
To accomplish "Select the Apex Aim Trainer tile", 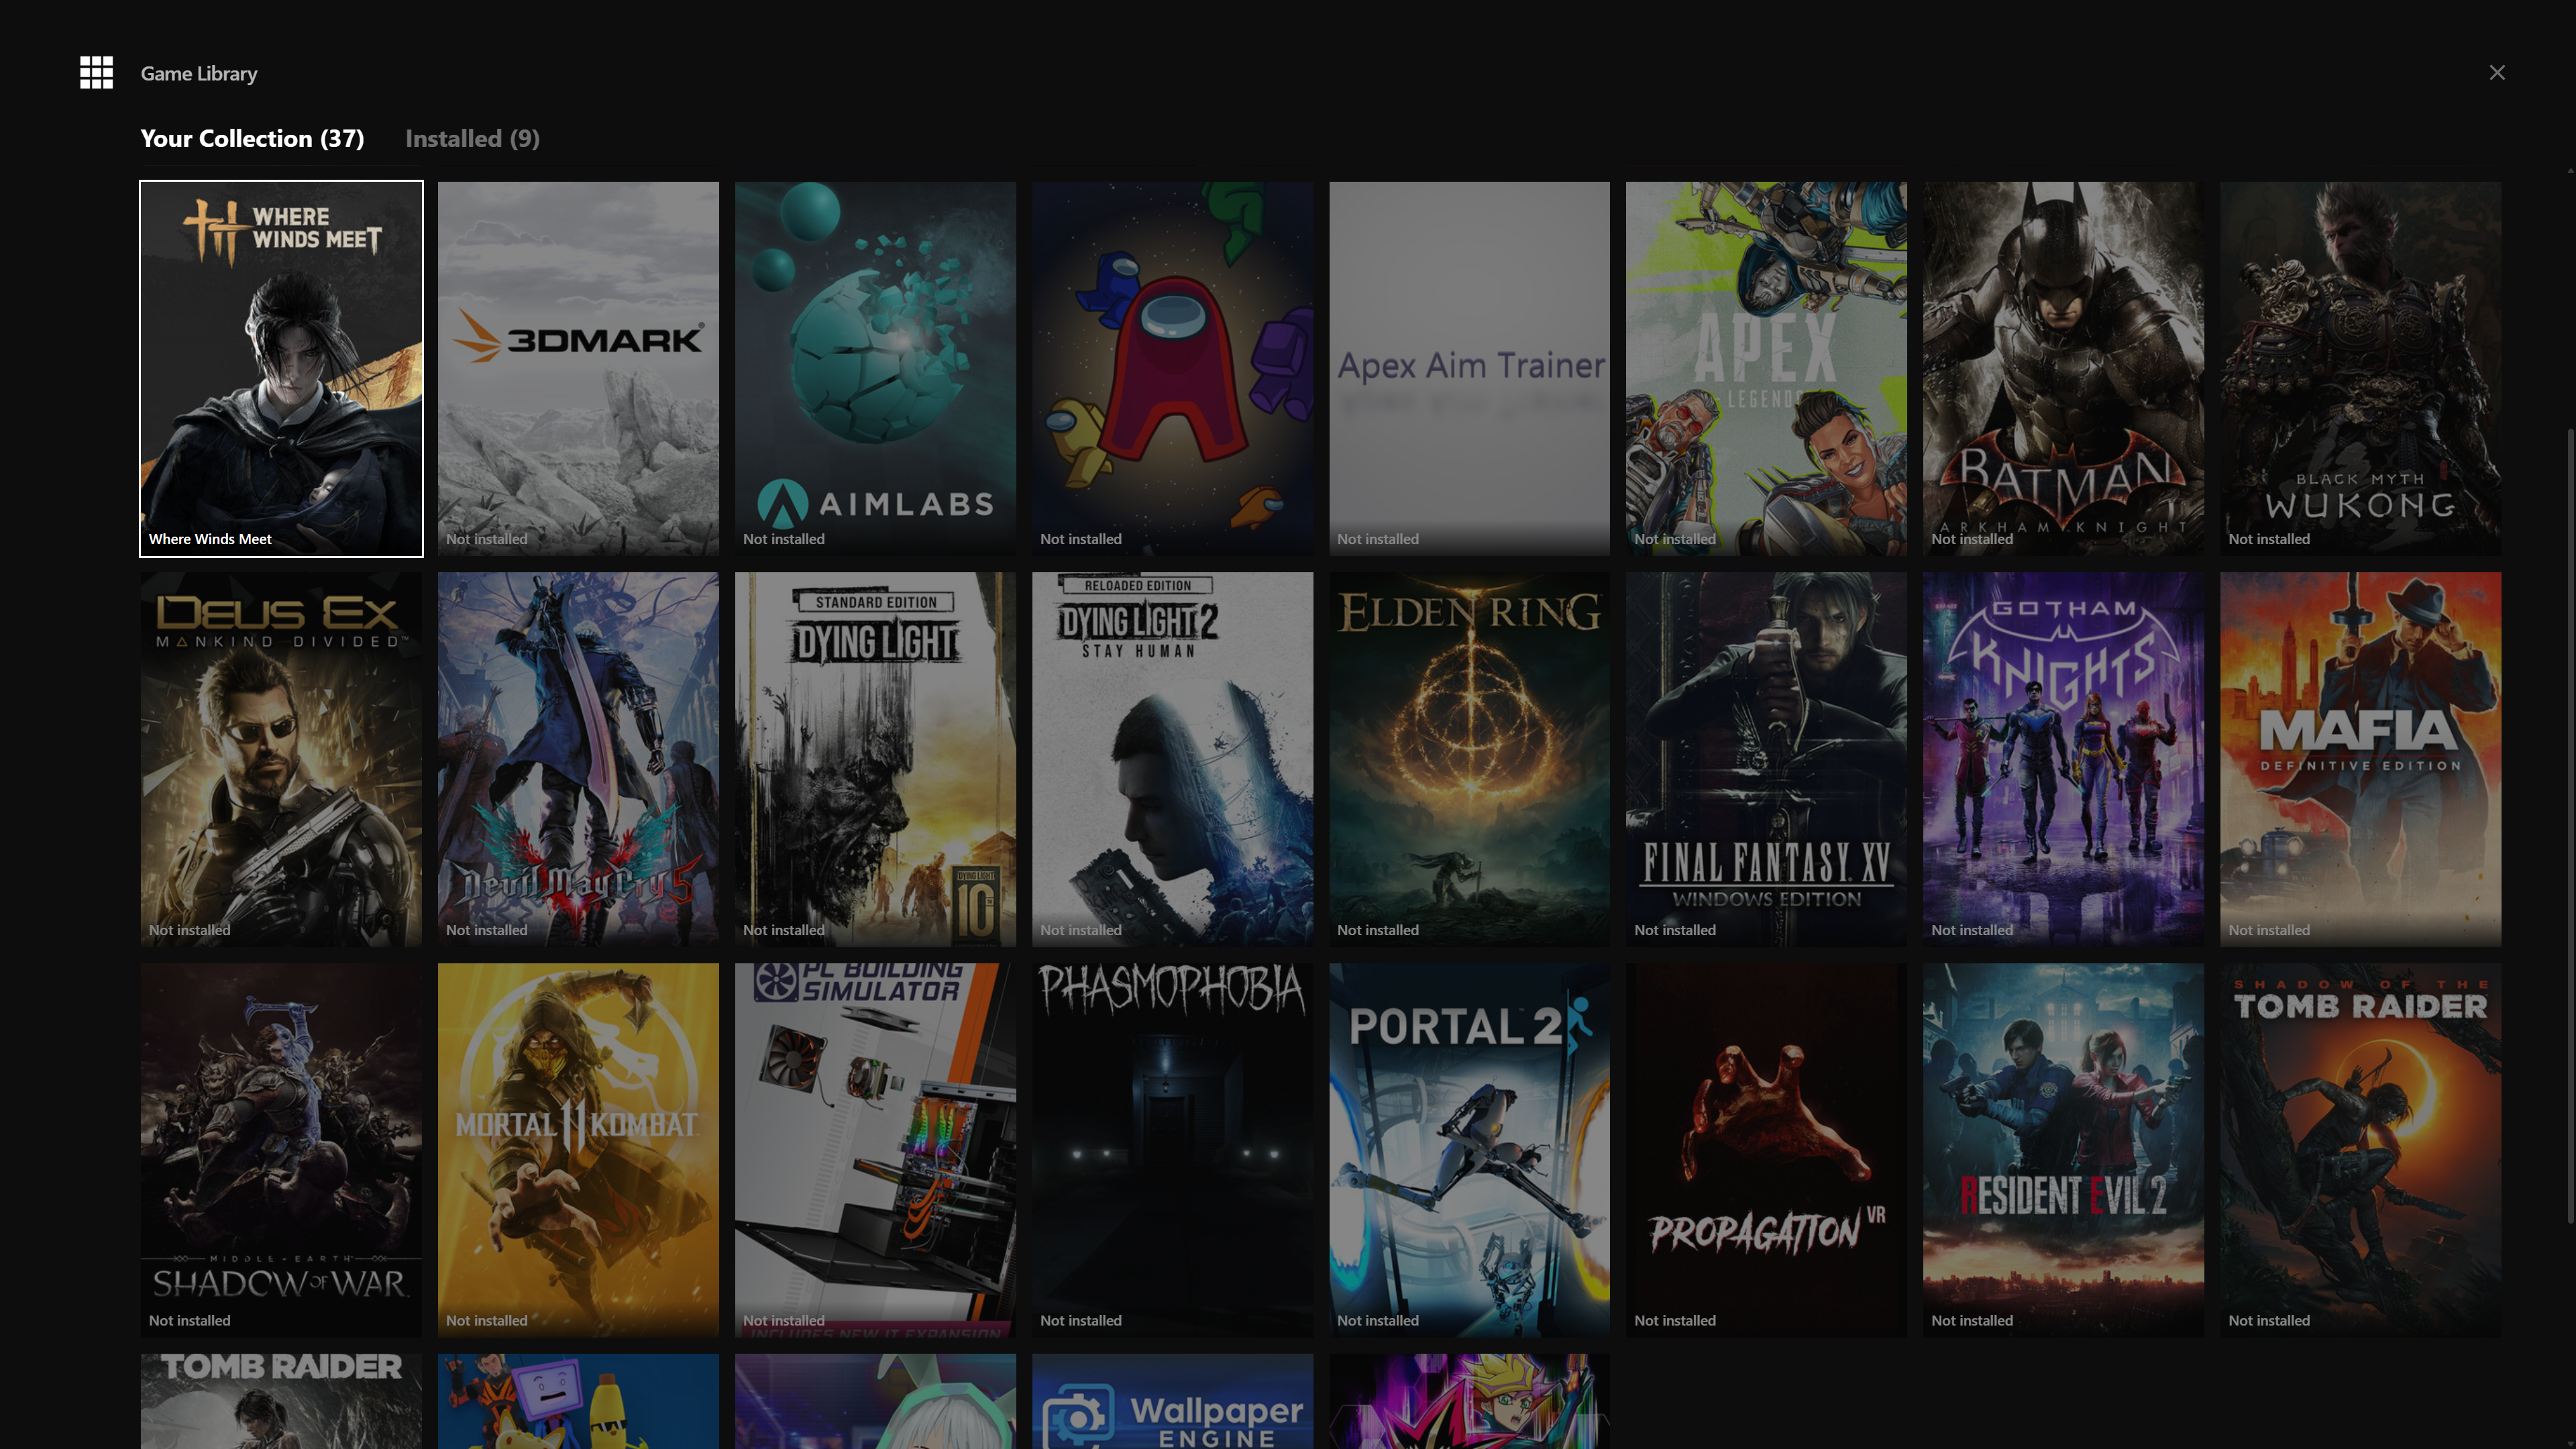I will [x=1469, y=368].
